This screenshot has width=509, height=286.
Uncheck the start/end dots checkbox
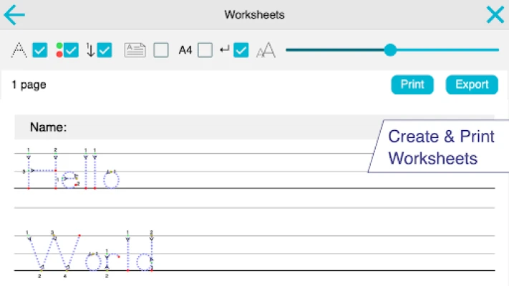pyautogui.click(x=71, y=50)
